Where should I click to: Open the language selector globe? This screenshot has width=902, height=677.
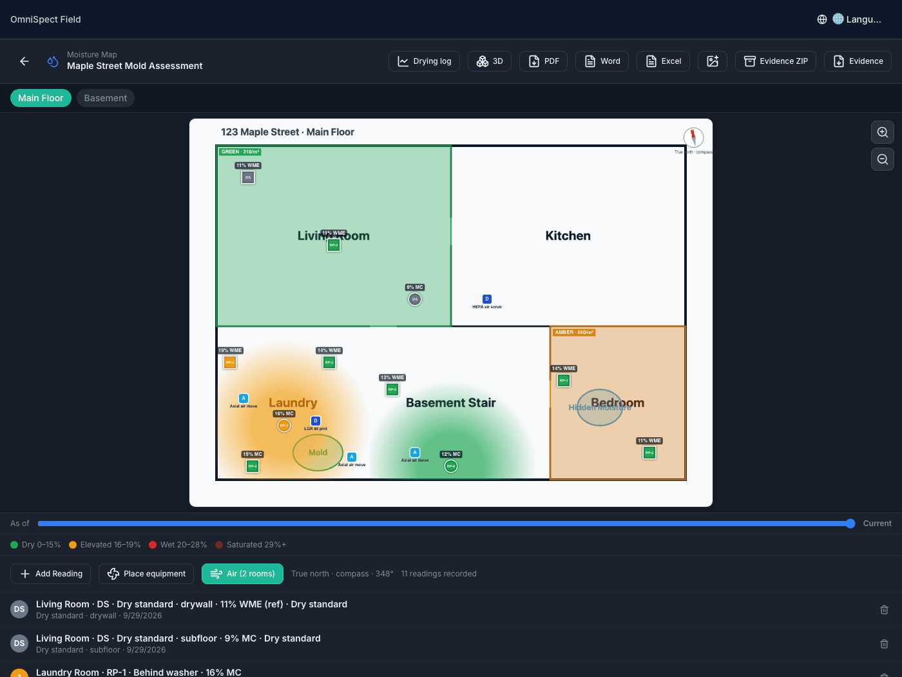pyautogui.click(x=822, y=19)
